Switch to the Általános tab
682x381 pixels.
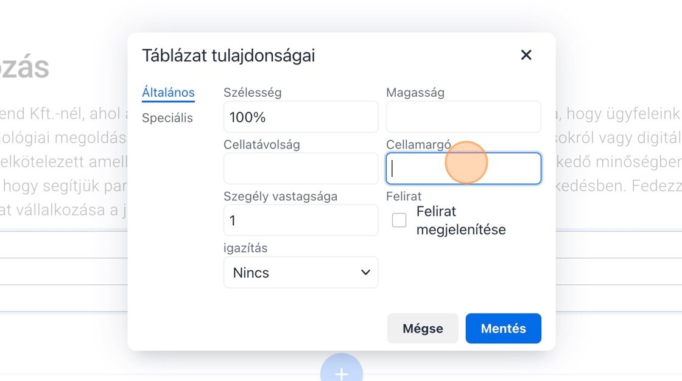click(168, 93)
